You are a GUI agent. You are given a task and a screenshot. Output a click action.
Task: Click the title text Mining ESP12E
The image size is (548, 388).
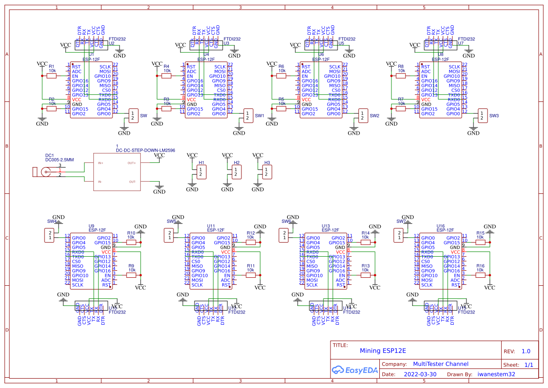(x=383, y=350)
